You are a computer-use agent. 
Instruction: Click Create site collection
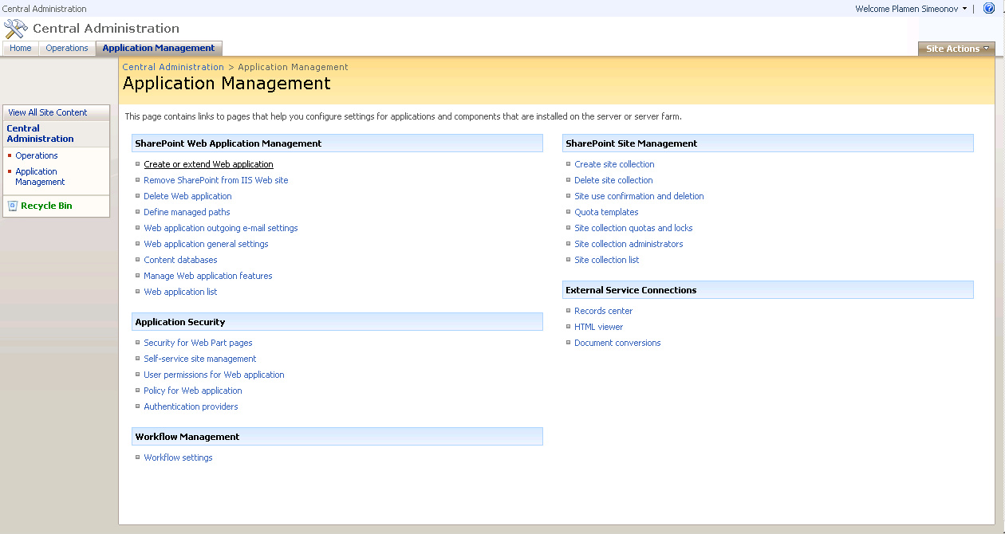click(614, 164)
